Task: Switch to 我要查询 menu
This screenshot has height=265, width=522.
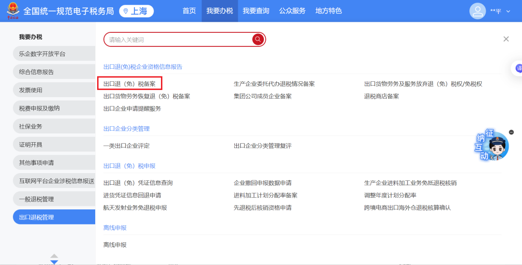Action: [256, 11]
